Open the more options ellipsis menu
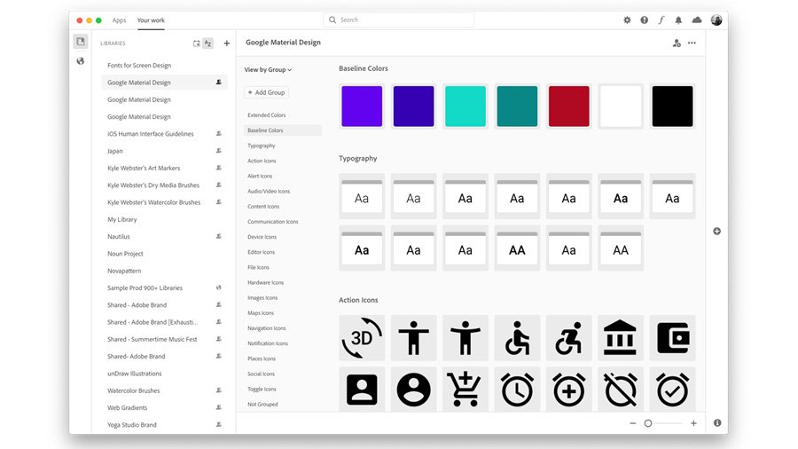798x449 pixels. point(692,43)
